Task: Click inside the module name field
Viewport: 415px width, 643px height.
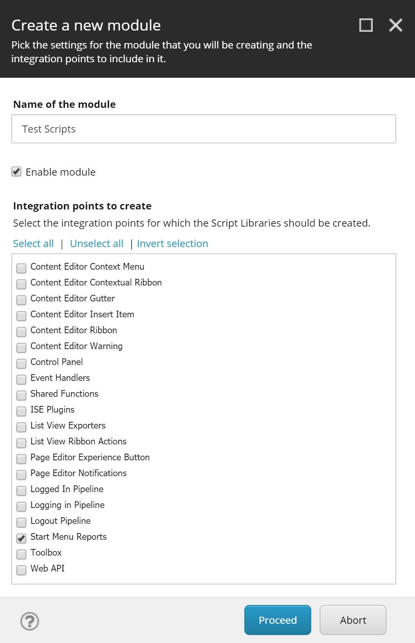Action: coord(203,129)
